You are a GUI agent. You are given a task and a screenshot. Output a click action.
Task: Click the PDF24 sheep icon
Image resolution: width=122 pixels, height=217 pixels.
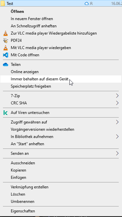tap(6, 41)
